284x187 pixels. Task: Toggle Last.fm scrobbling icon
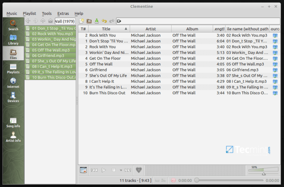pyautogui.click(x=173, y=180)
